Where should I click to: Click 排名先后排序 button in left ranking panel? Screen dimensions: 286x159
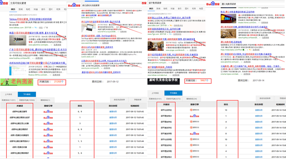pos(118,100)
